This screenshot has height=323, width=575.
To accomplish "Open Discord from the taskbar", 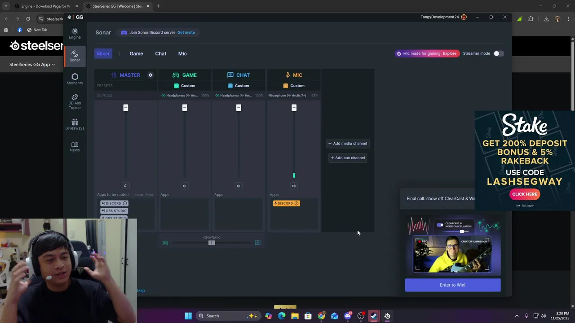I will tap(348, 316).
